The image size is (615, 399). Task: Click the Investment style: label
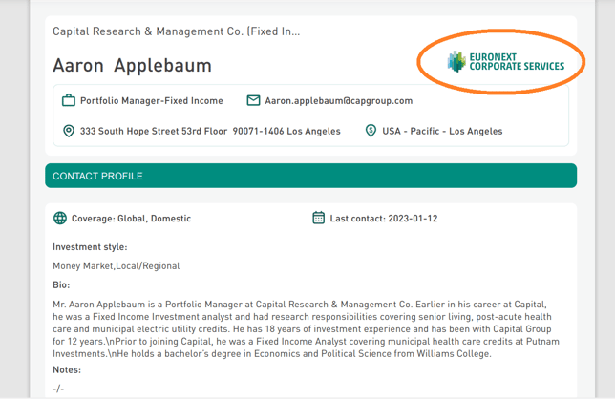click(x=90, y=247)
